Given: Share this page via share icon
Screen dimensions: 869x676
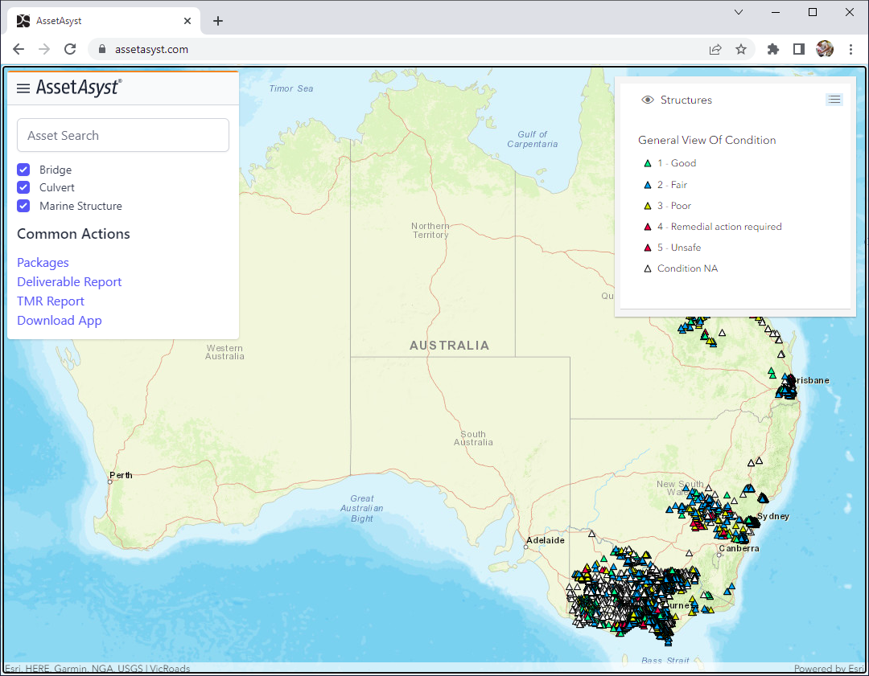Looking at the screenshot, I should point(715,49).
